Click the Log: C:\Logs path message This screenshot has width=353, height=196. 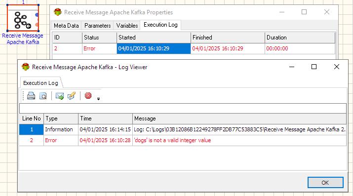point(239,129)
